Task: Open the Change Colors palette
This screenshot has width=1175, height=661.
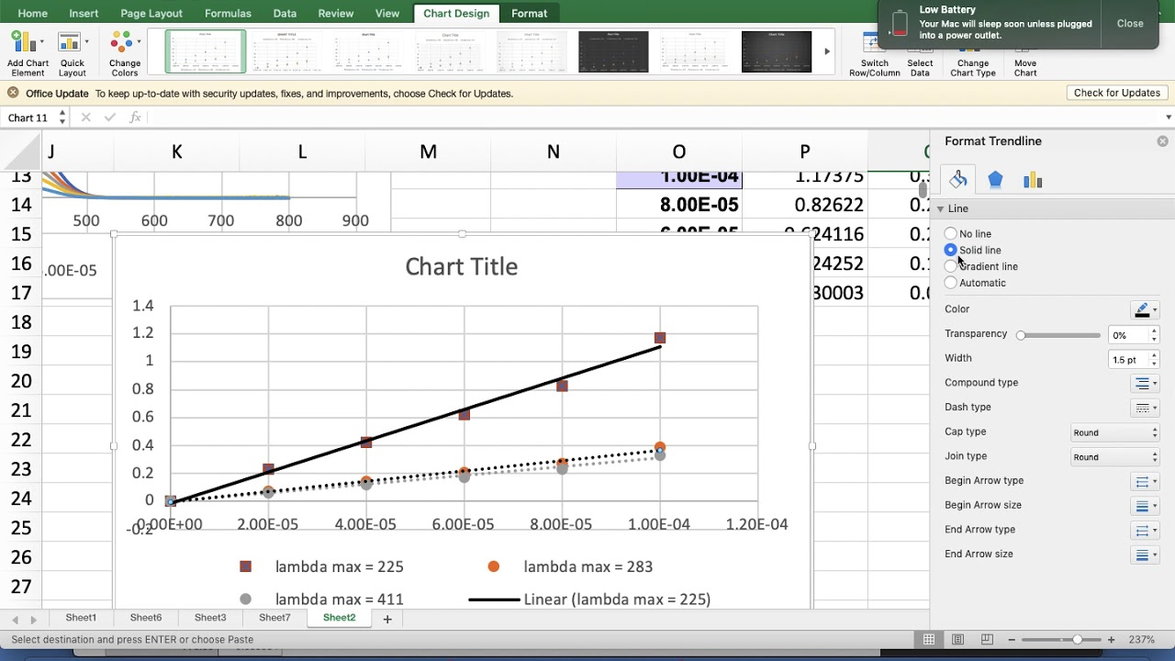Action: (x=125, y=54)
